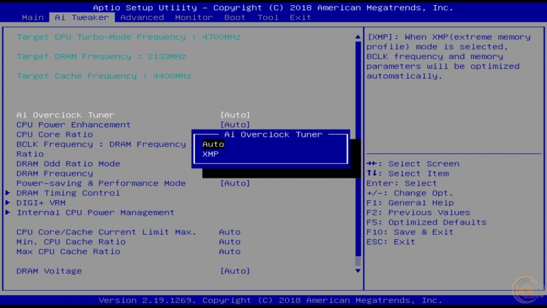Expand the DRAM Timing Control submenu arrow
The image size is (547, 308).
point(8,193)
